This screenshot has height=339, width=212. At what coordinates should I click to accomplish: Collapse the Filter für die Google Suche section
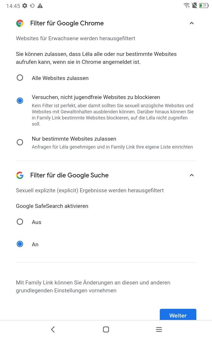(192, 175)
